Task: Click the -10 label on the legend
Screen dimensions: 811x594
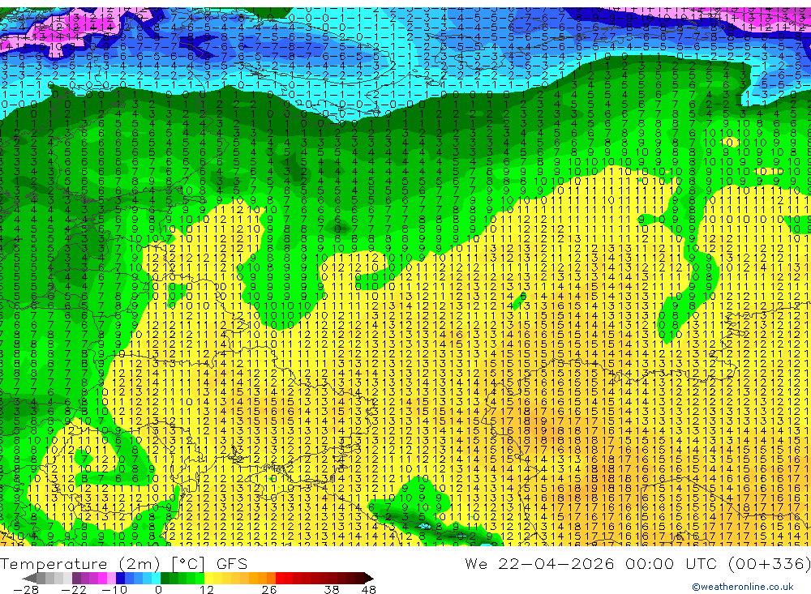Action: (114, 589)
